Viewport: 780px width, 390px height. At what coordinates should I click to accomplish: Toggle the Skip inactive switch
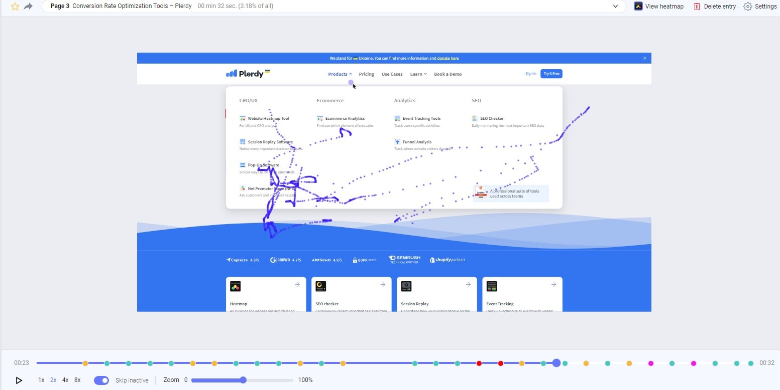pyautogui.click(x=101, y=380)
